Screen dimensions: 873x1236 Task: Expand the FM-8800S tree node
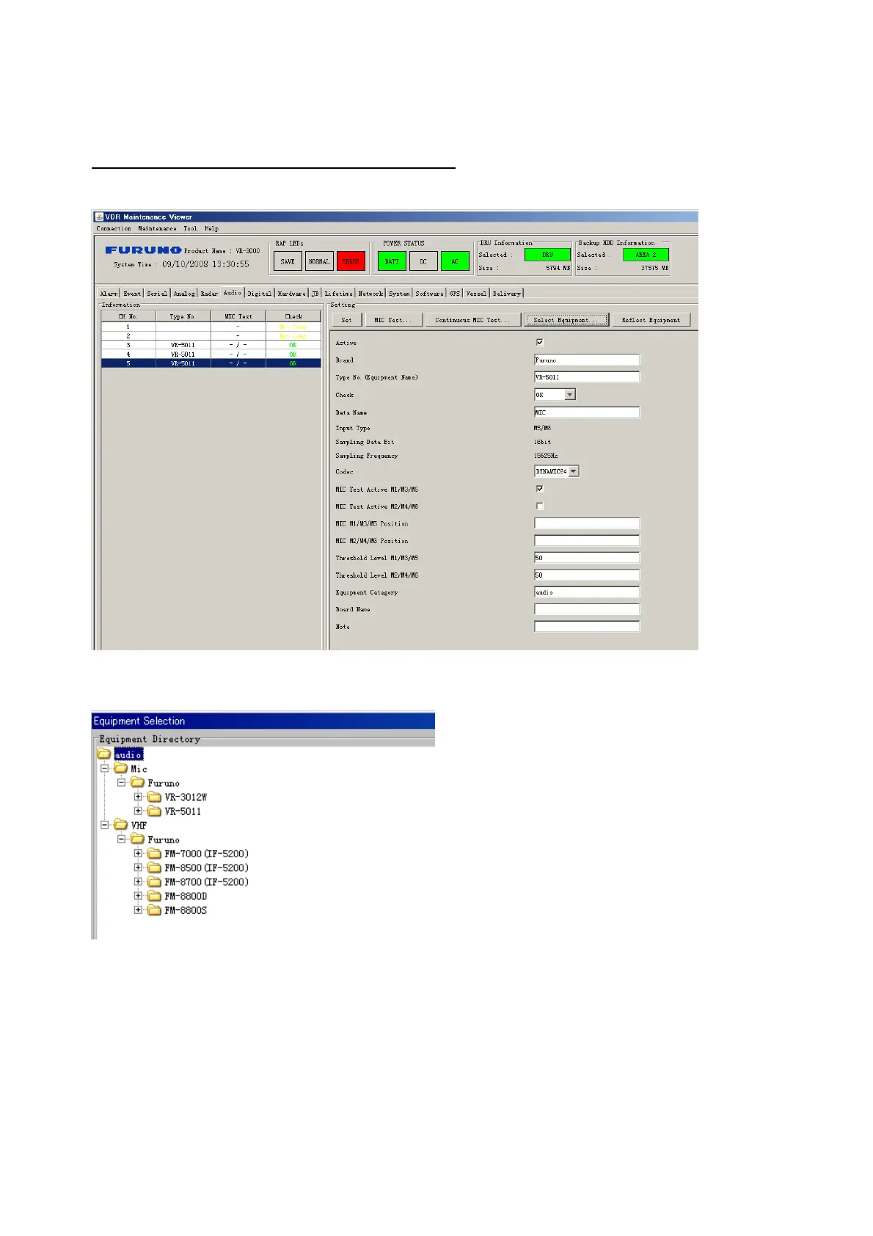[138, 910]
